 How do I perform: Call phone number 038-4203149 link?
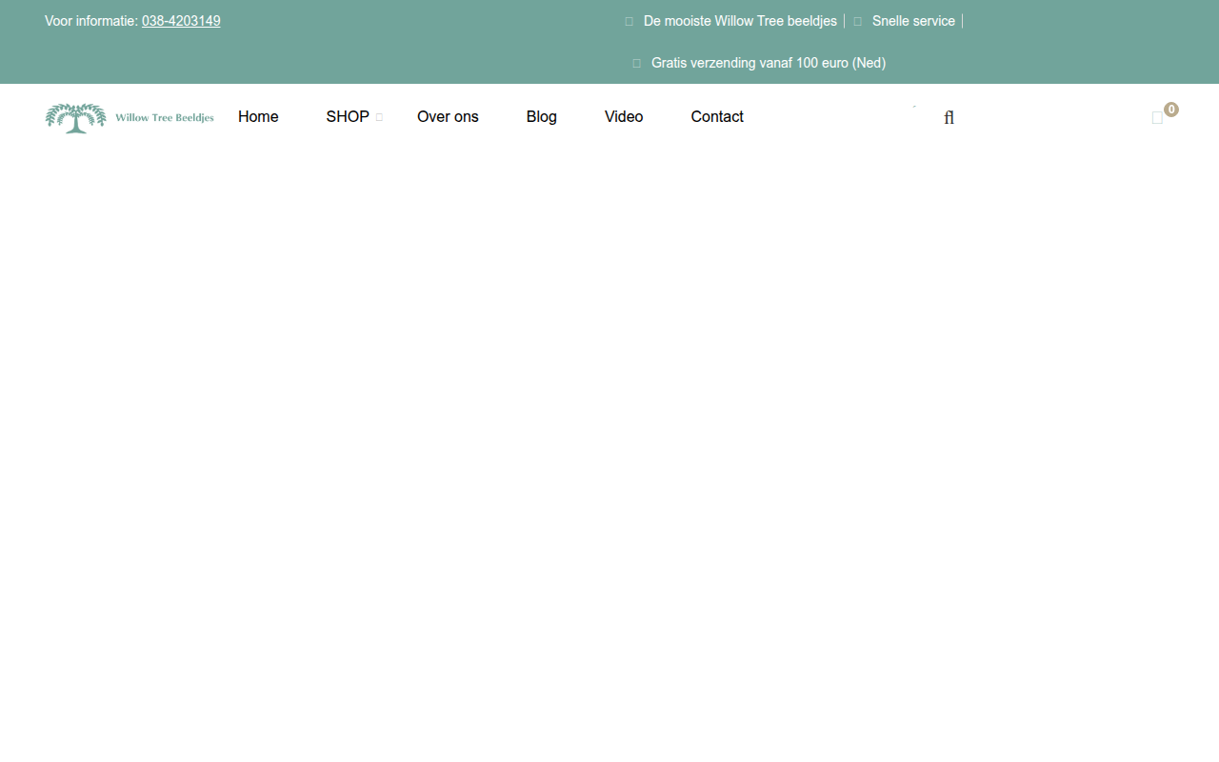pyautogui.click(x=181, y=21)
